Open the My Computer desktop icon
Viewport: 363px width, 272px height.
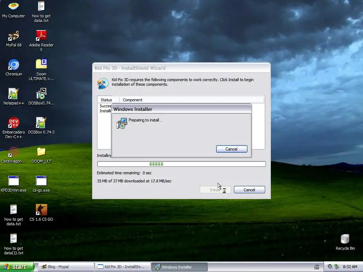pyautogui.click(x=13, y=10)
